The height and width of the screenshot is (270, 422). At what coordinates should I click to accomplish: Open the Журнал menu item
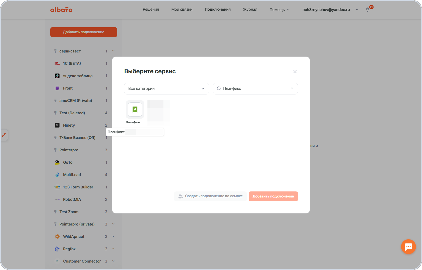(x=250, y=9)
